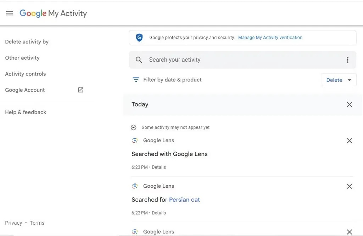Open Filter by date & product
363x236 pixels.
(x=172, y=80)
